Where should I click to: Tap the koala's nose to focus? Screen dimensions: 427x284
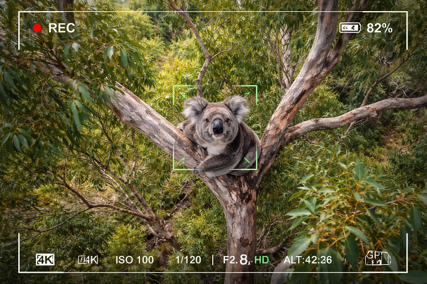(x=218, y=126)
